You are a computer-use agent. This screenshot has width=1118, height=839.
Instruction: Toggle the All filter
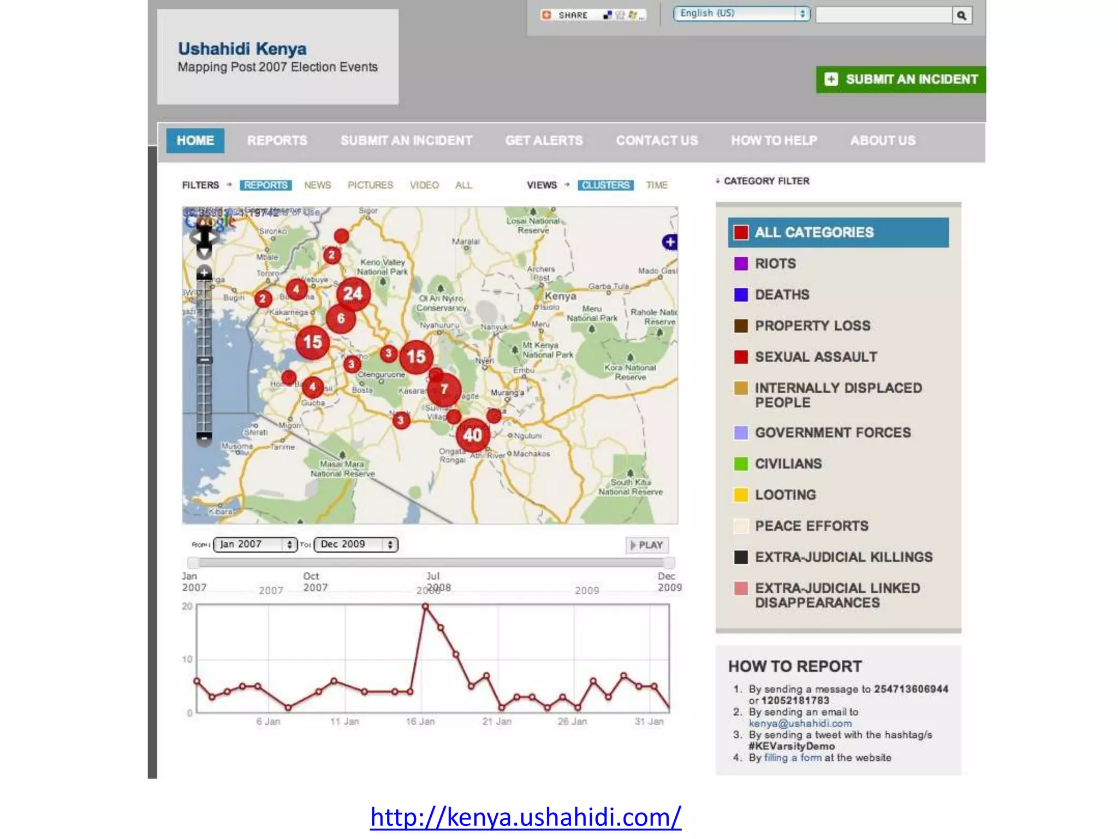pyautogui.click(x=463, y=185)
